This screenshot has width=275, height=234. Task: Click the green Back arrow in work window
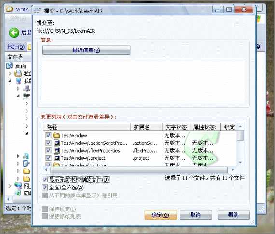(14, 33)
